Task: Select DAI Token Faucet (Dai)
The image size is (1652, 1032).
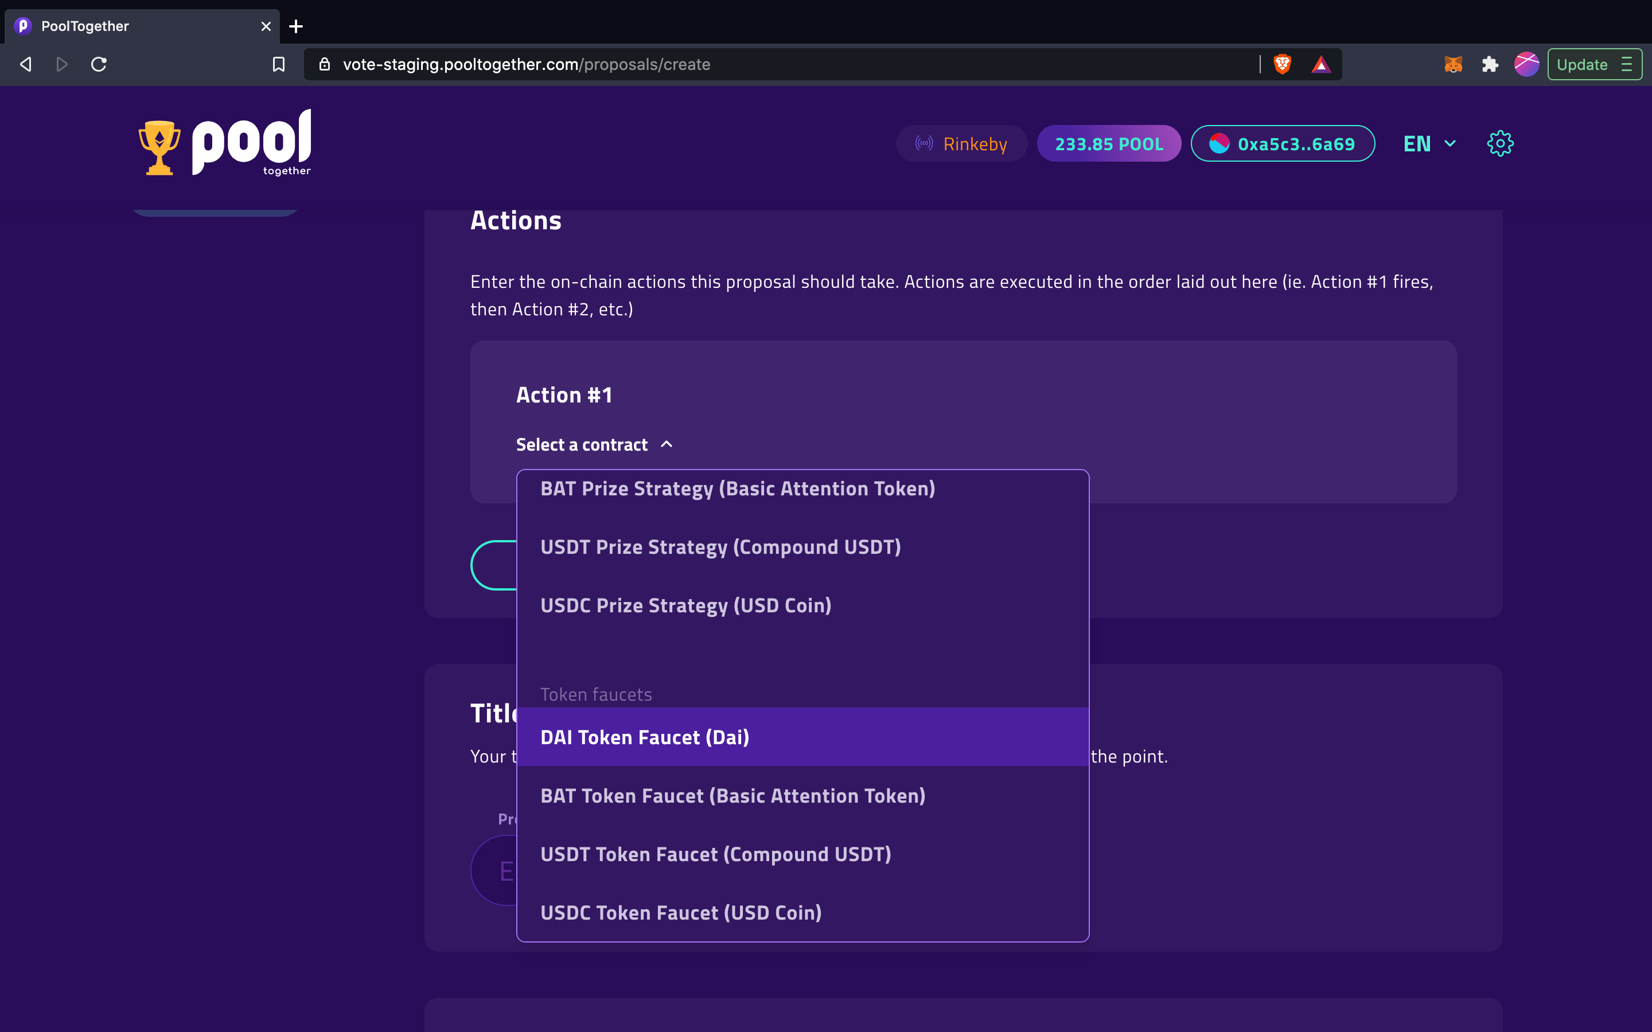Action: [x=803, y=737]
